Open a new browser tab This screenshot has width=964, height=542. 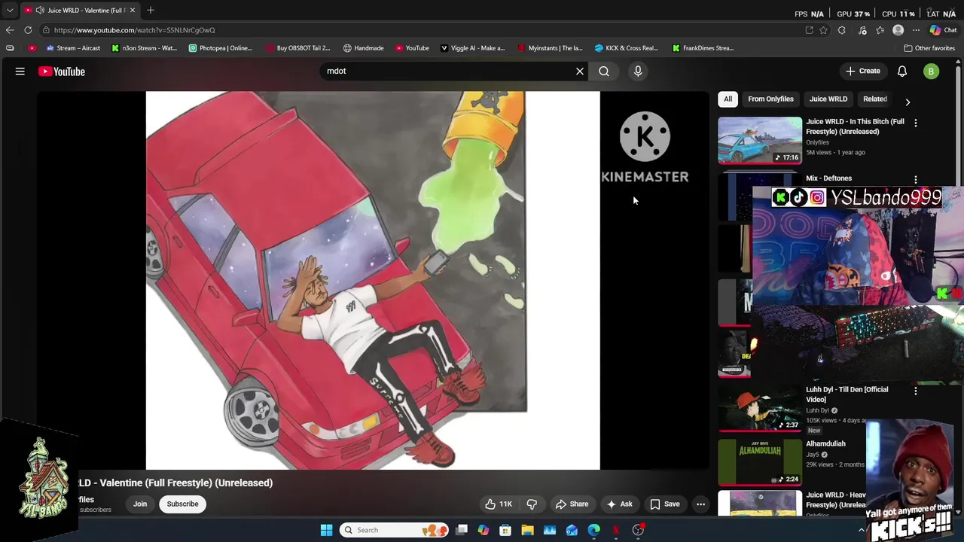(151, 11)
